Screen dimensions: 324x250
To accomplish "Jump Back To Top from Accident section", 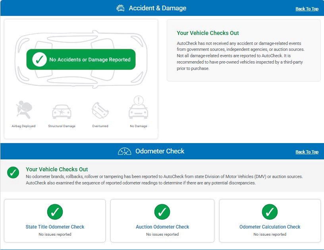I will pyautogui.click(x=307, y=9).
